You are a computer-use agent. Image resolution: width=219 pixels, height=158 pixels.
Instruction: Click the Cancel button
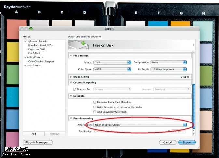pyautogui.click(x=168, y=142)
